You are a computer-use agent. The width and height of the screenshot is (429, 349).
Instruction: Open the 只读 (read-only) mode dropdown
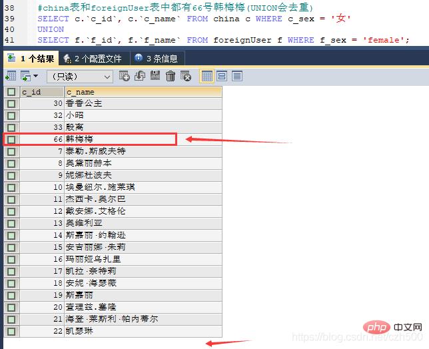point(79,77)
